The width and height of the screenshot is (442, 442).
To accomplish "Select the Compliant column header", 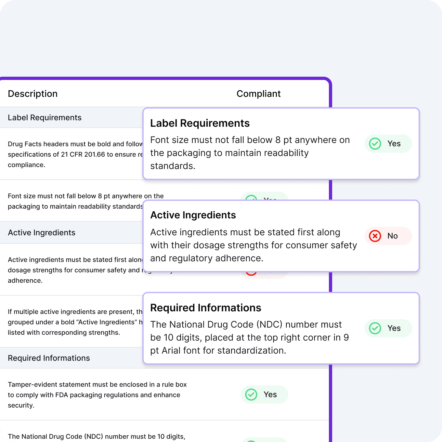I will point(258,94).
